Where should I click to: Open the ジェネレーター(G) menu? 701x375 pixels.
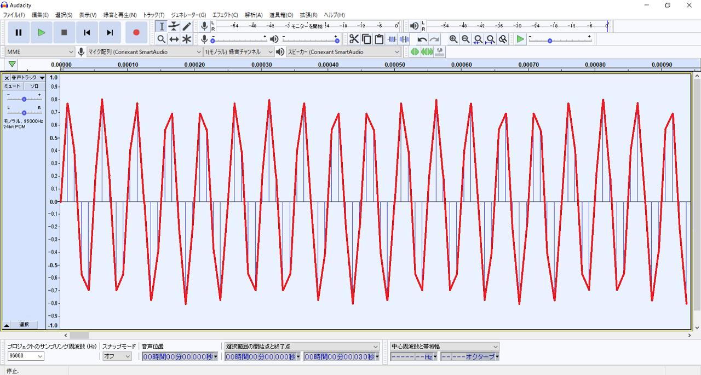click(188, 15)
